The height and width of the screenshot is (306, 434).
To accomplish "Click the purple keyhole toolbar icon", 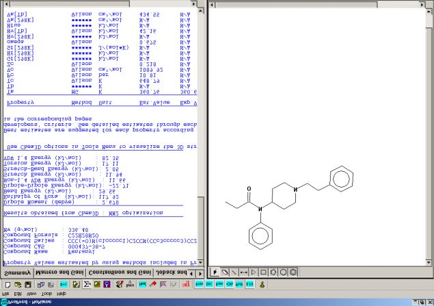I will [107, 284].
